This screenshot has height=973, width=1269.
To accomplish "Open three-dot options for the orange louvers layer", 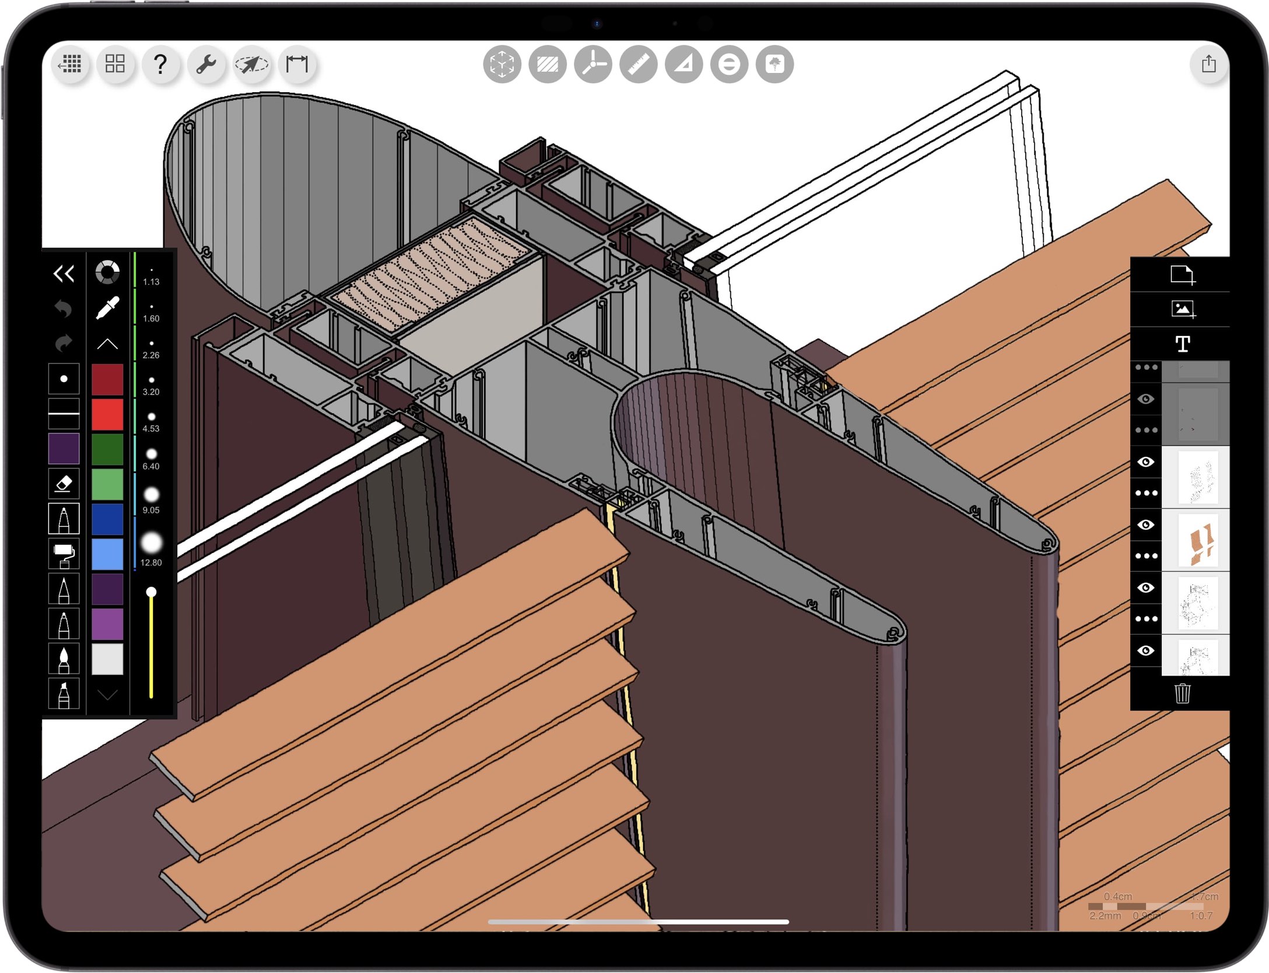I will pyautogui.click(x=1145, y=556).
